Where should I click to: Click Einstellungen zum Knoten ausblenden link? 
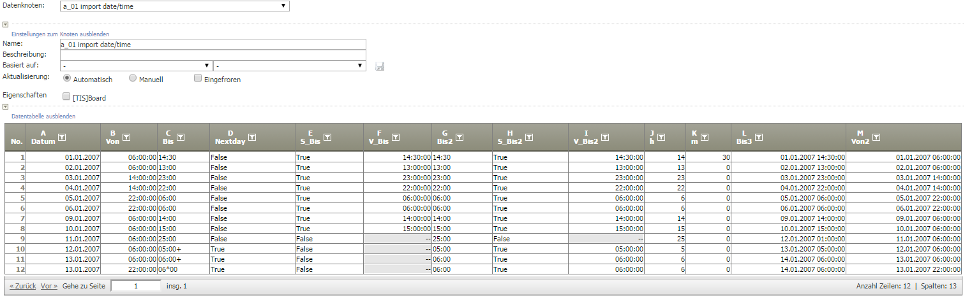point(61,34)
